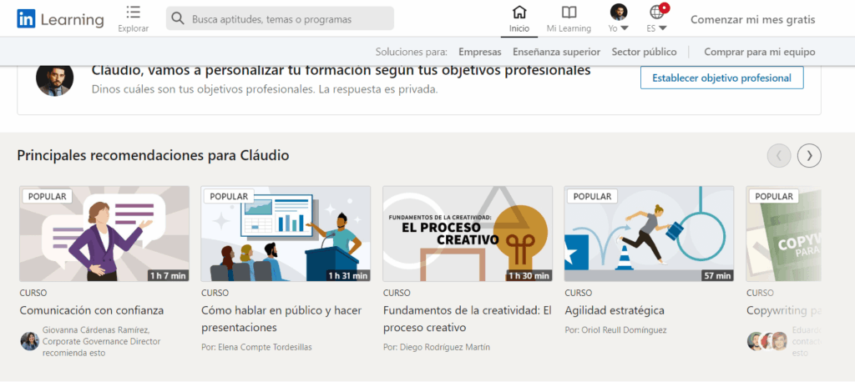855x382 pixels.
Task: Click Giovanna Cárdenas Ramírez avatar
Action: (x=29, y=341)
